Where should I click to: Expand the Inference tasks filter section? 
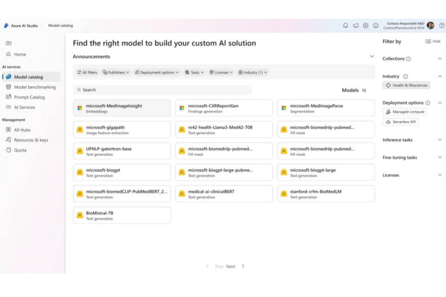[x=439, y=140]
